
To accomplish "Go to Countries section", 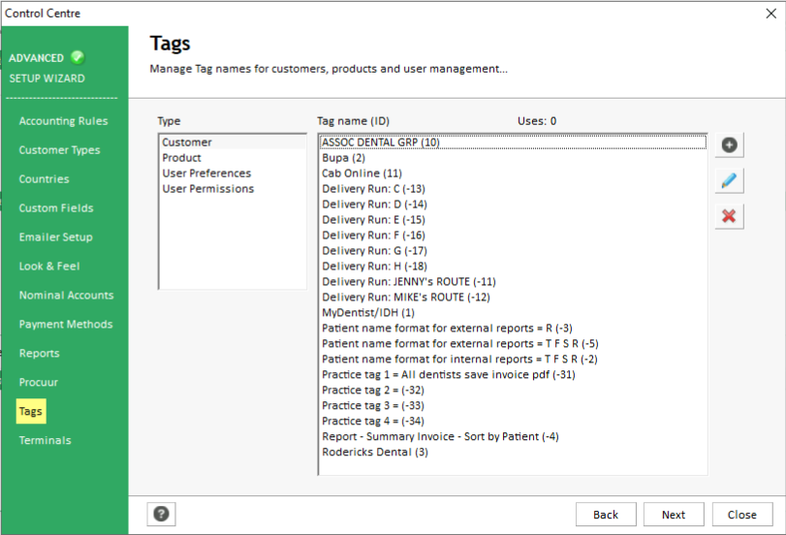I will coord(45,179).
